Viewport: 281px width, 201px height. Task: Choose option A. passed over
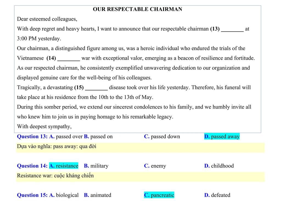pos(66,136)
